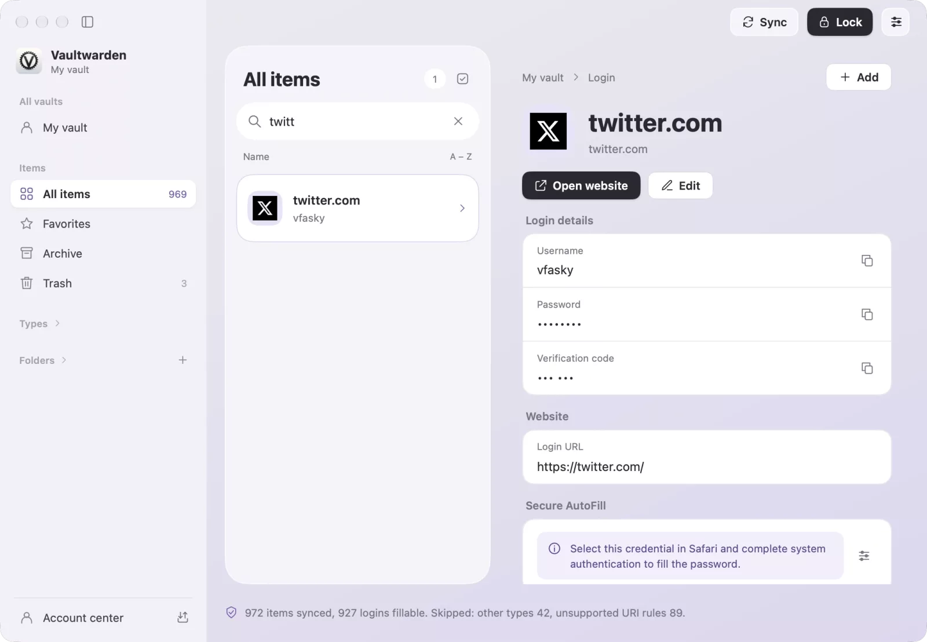Expand the Types section
Screen dimensions: 927x642
[39, 323]
